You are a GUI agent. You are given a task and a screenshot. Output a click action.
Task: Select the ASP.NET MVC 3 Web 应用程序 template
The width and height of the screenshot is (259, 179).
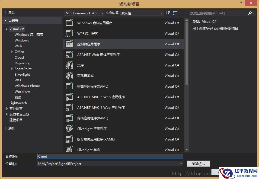108,97
